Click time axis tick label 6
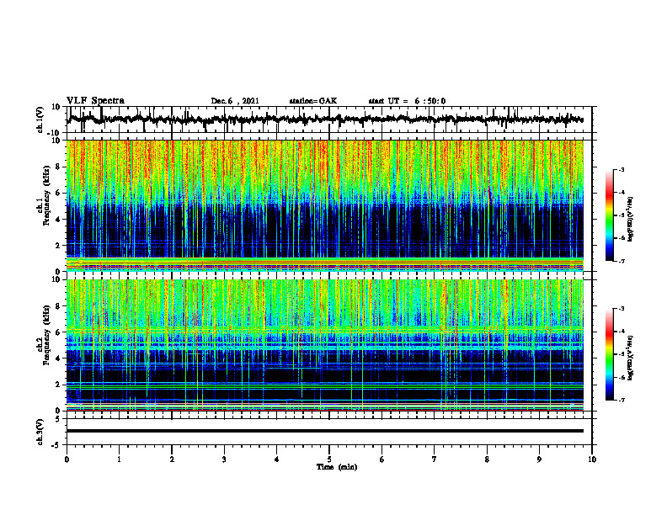The height and width of the screenshot is (515, 667). click(382, 459)
